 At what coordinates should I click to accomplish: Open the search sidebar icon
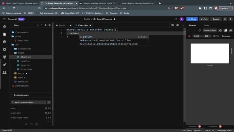coord(4,42)
